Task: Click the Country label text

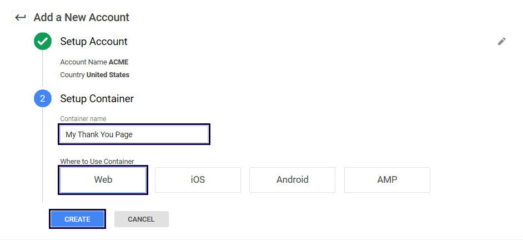Action: click(x=72, y=75)
